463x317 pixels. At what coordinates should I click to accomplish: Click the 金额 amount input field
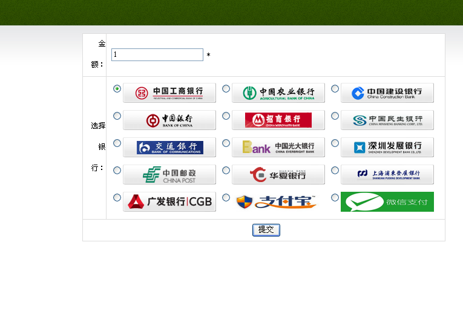click(x=157, y=54)
